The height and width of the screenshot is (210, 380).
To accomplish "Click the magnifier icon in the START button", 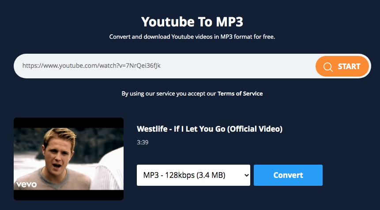I will pyautogui.click(x=328, y=67).
